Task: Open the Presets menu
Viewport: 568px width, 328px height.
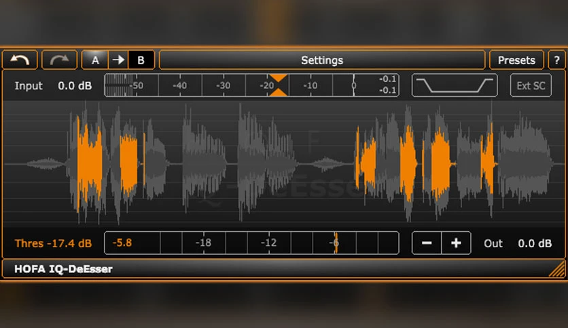Action: click(x=516, y=60)
